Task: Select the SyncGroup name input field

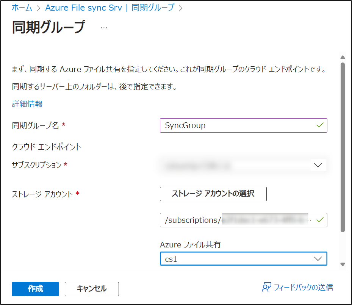Action: point(227,125)
